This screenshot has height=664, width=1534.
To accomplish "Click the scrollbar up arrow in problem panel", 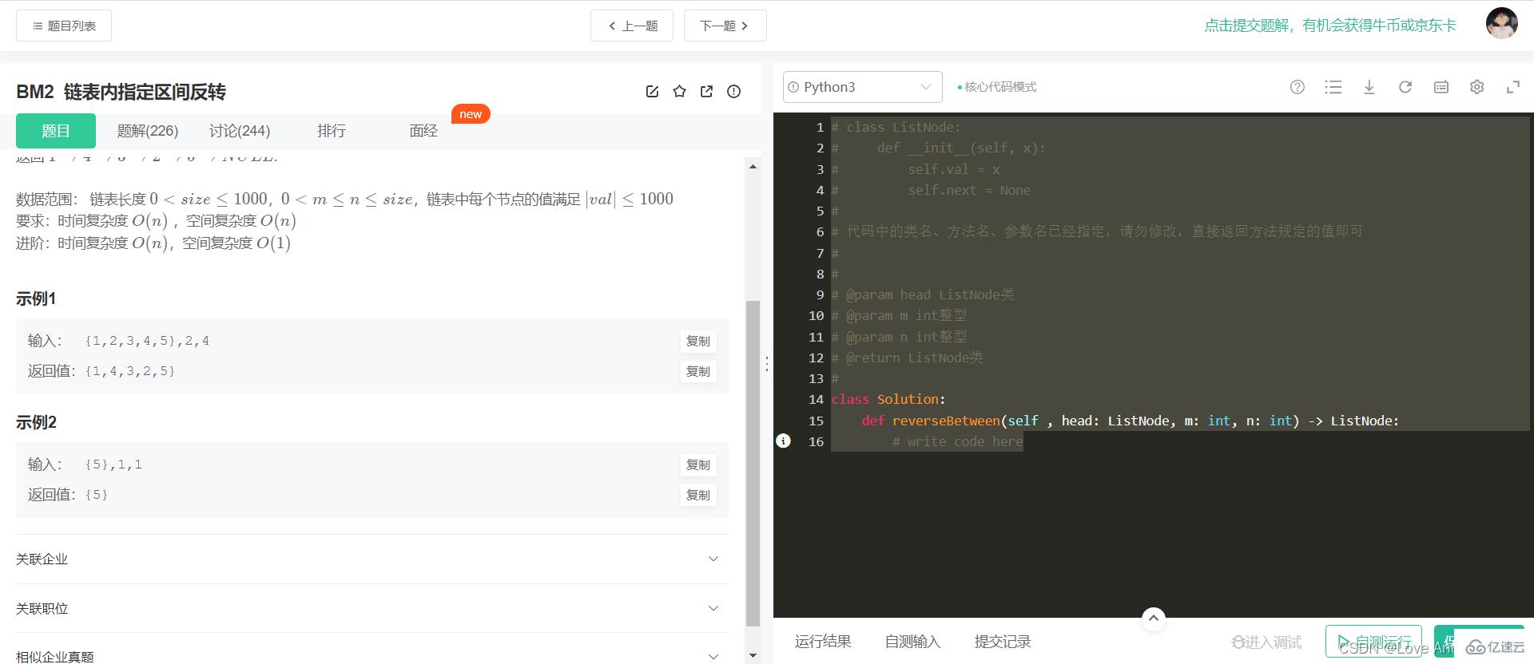I will (753, 167).
